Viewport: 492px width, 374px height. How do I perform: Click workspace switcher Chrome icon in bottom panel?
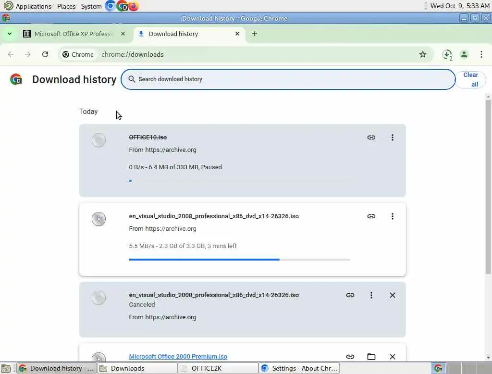(438, 368)
